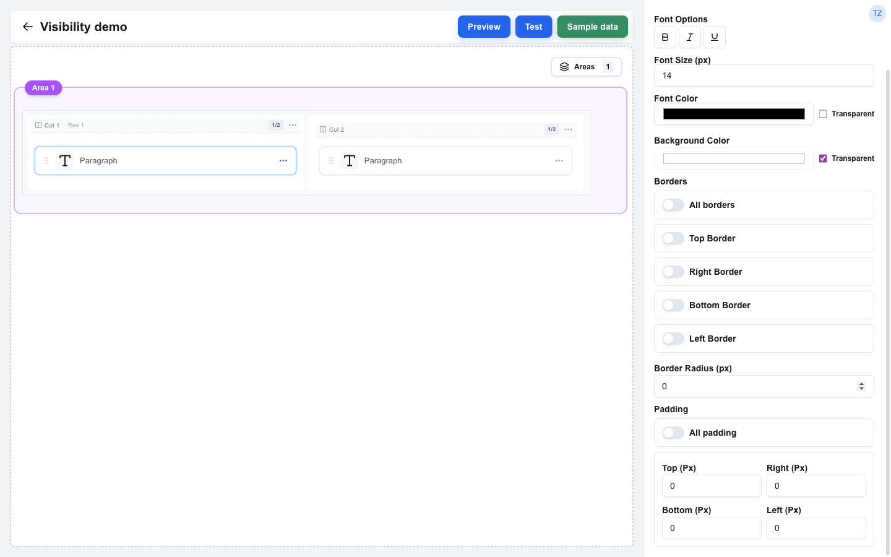Viewport: 891px width, 557px height.
Task: Click the Preview button
Action: tap(484, 27)
